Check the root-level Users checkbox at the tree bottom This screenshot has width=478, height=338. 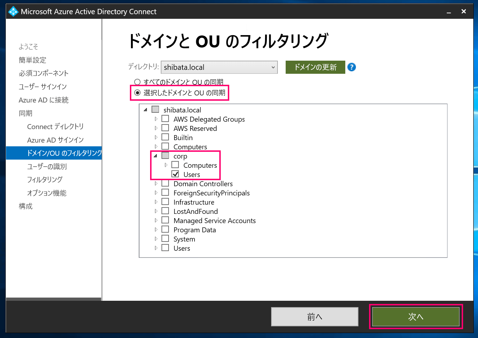point(165,248)
